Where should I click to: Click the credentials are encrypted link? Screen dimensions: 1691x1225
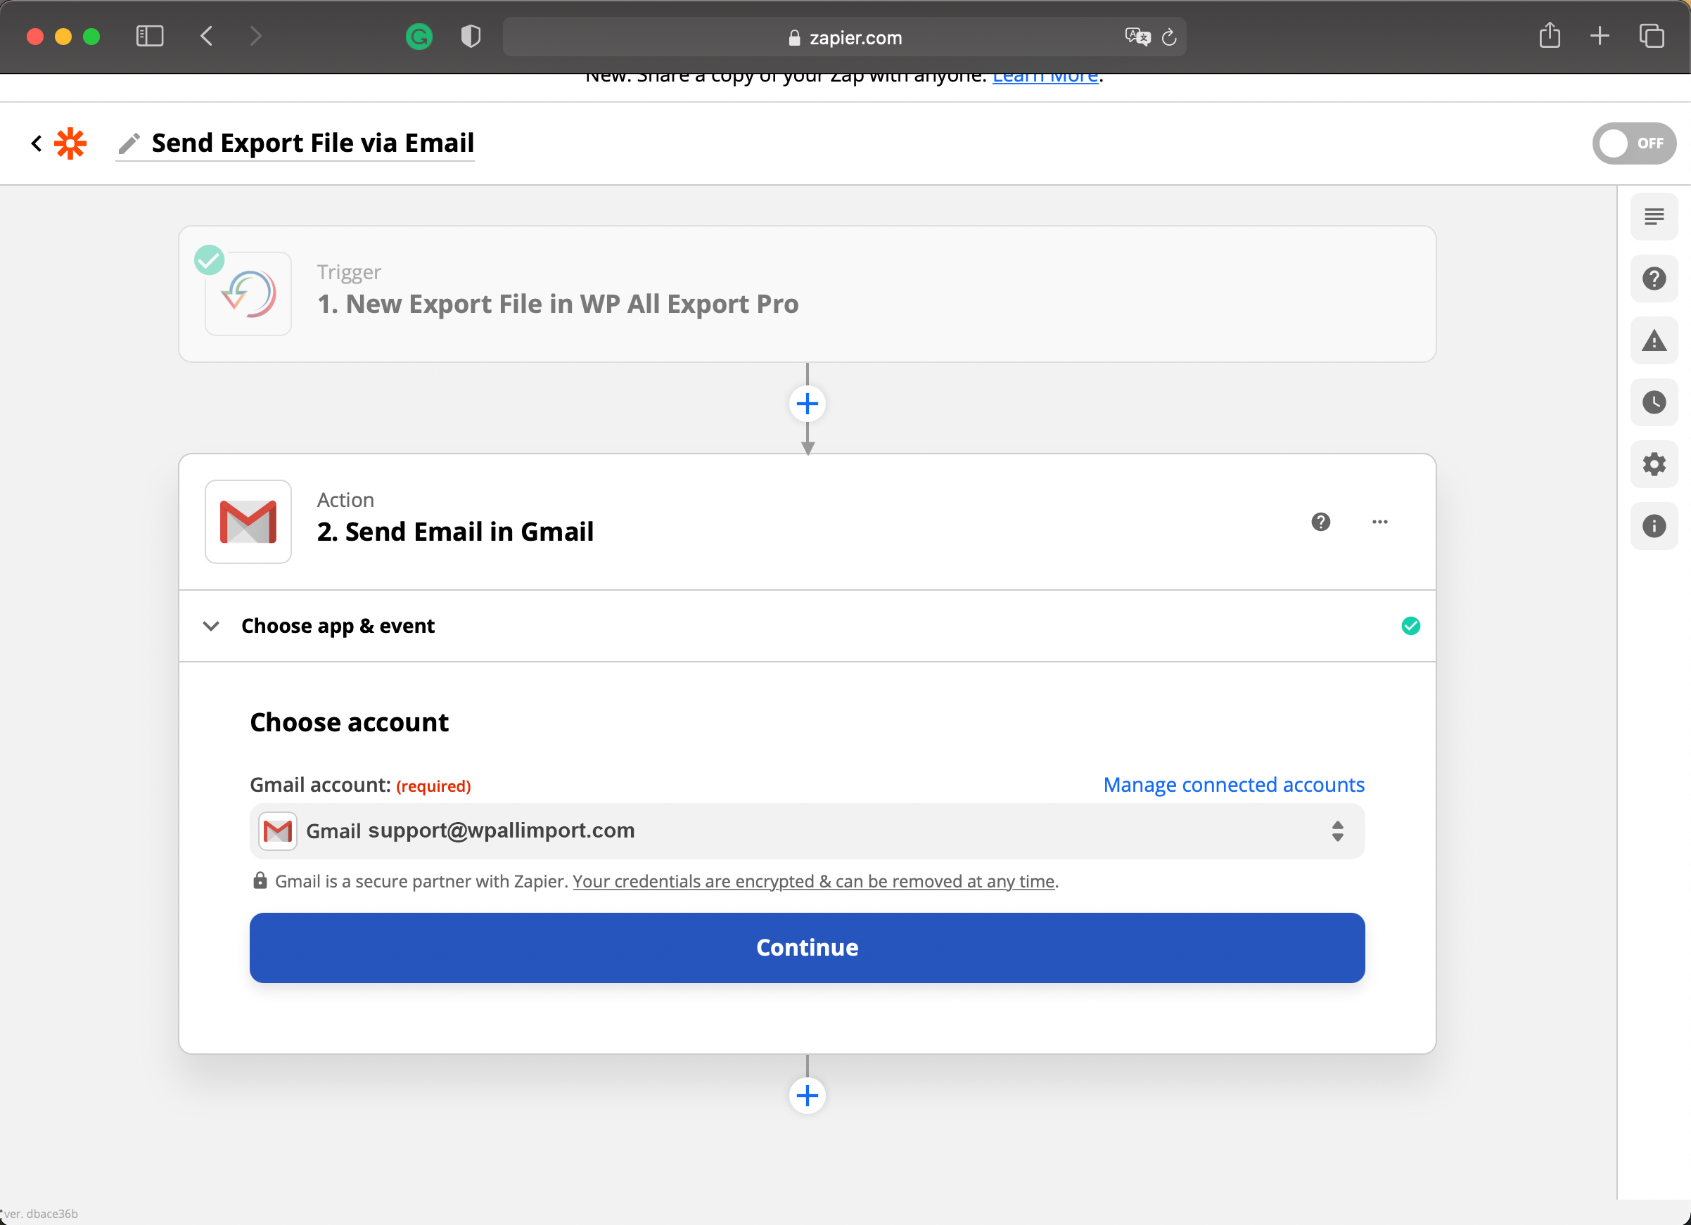(812, 881)
